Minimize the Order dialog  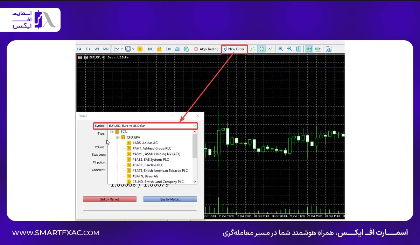pyautogui.click(x=173, y=116)
